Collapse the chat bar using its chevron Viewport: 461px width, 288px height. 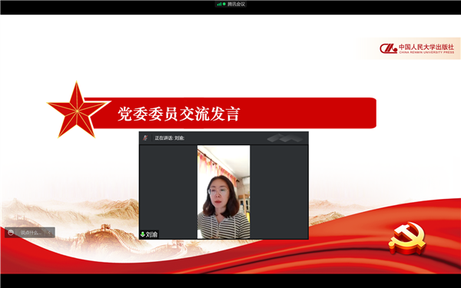(x=49, y=233)
